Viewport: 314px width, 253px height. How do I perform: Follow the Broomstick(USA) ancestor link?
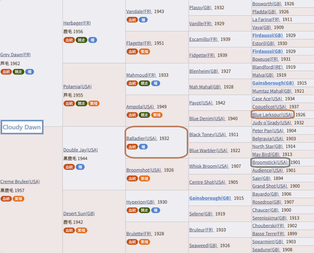pos(270,162)
